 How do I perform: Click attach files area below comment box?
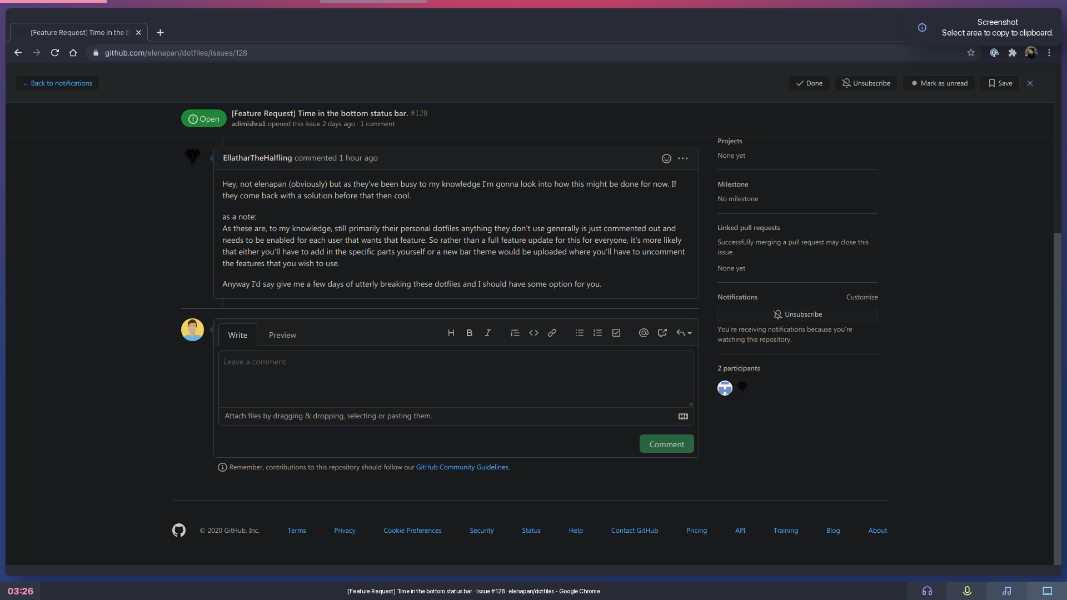[x=456, y=417]
